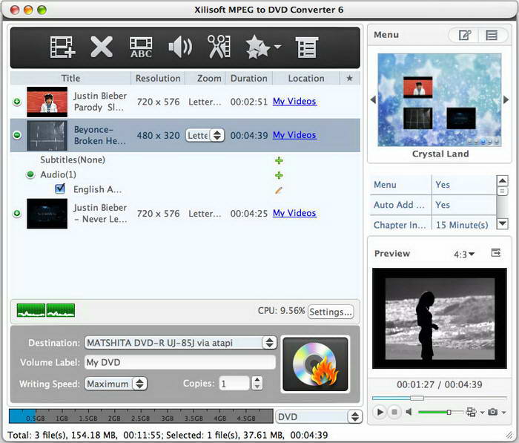
Task: Click the Resolution column header
Action: click(158, 78)
